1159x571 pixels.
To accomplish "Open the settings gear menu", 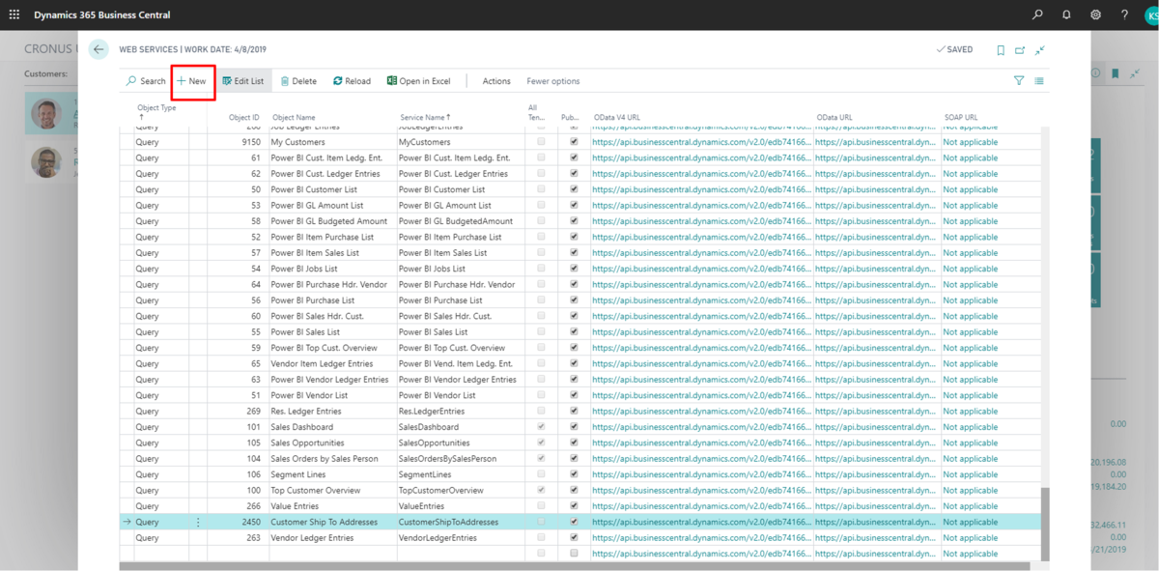I will tap(1095, 14).
